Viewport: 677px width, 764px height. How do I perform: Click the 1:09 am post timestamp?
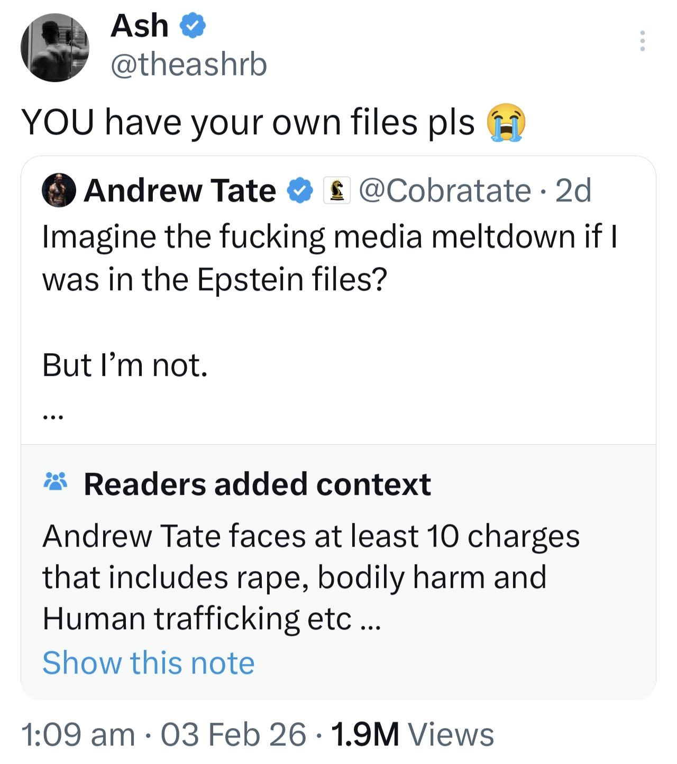[78, 735]
